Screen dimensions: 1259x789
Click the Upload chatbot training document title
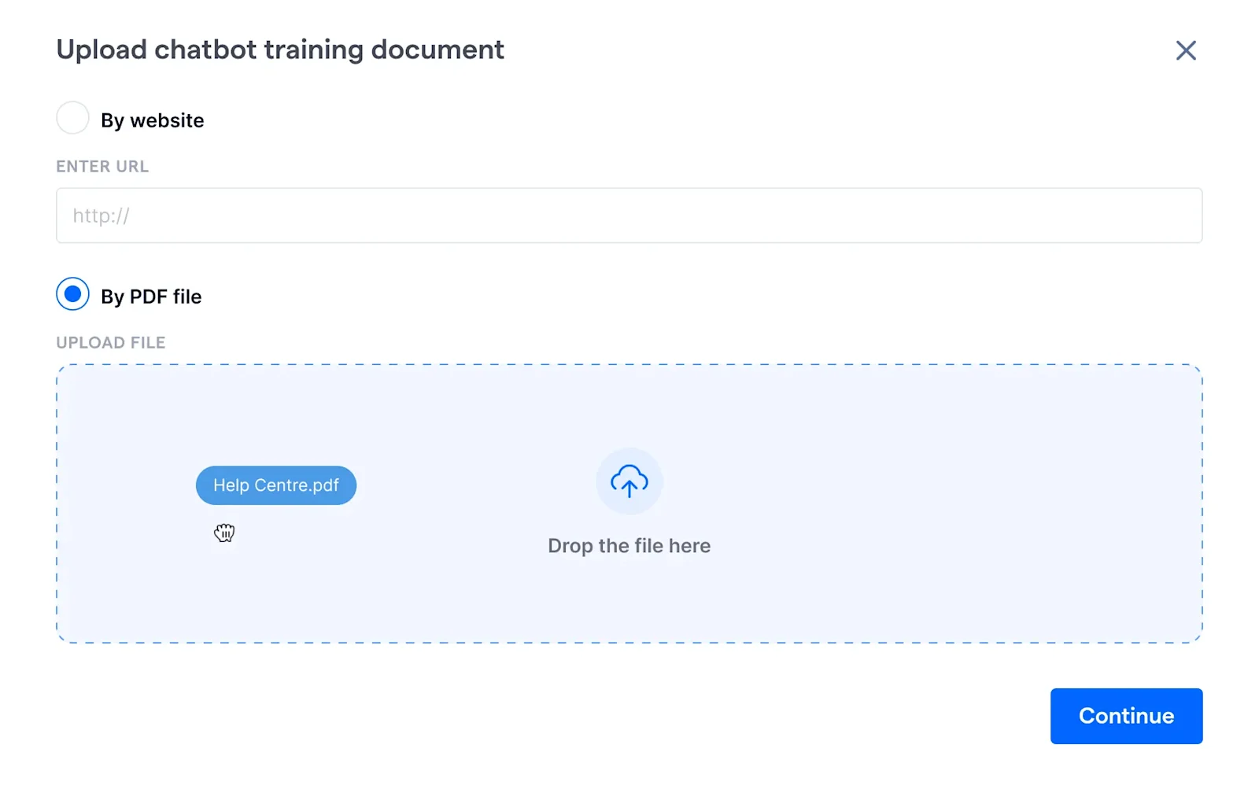pos(280,50)
